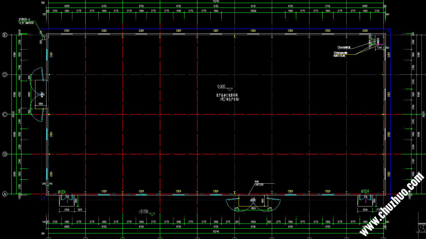The width and height of the screenshot is (426, 239).
Task: Click the axis bubble labeled A
Action: [5, 194]
